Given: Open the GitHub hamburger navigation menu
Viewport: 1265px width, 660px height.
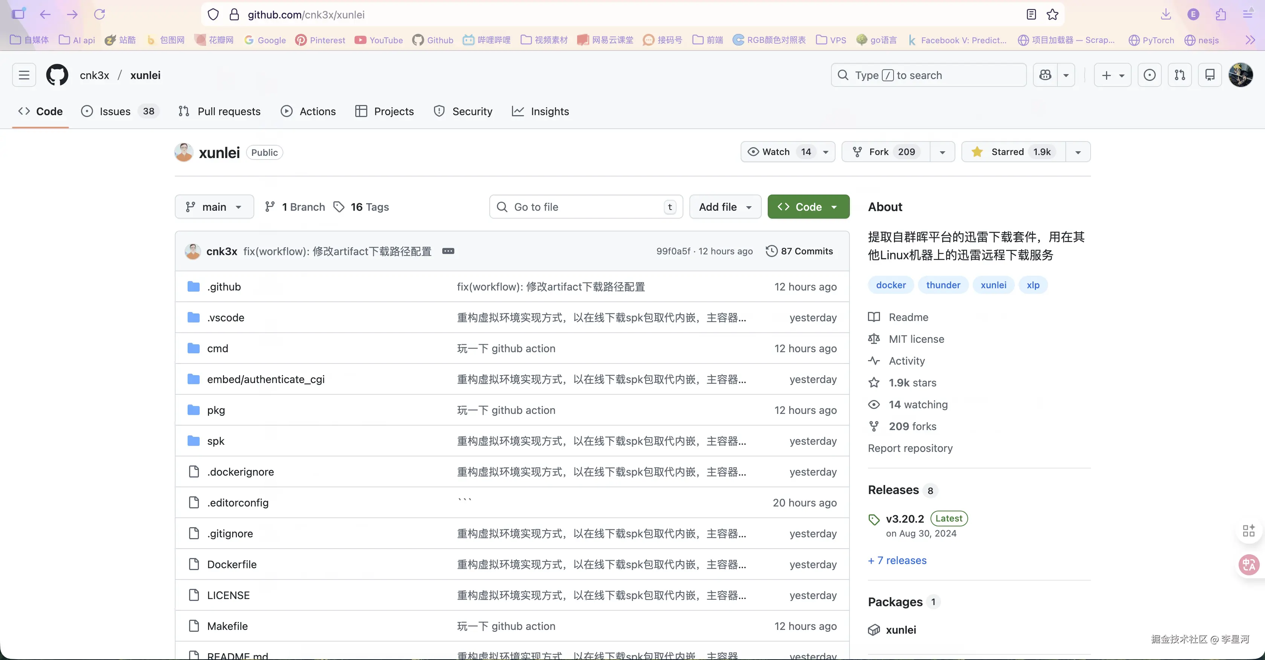Looking at the screenshot, I should 24,75.
